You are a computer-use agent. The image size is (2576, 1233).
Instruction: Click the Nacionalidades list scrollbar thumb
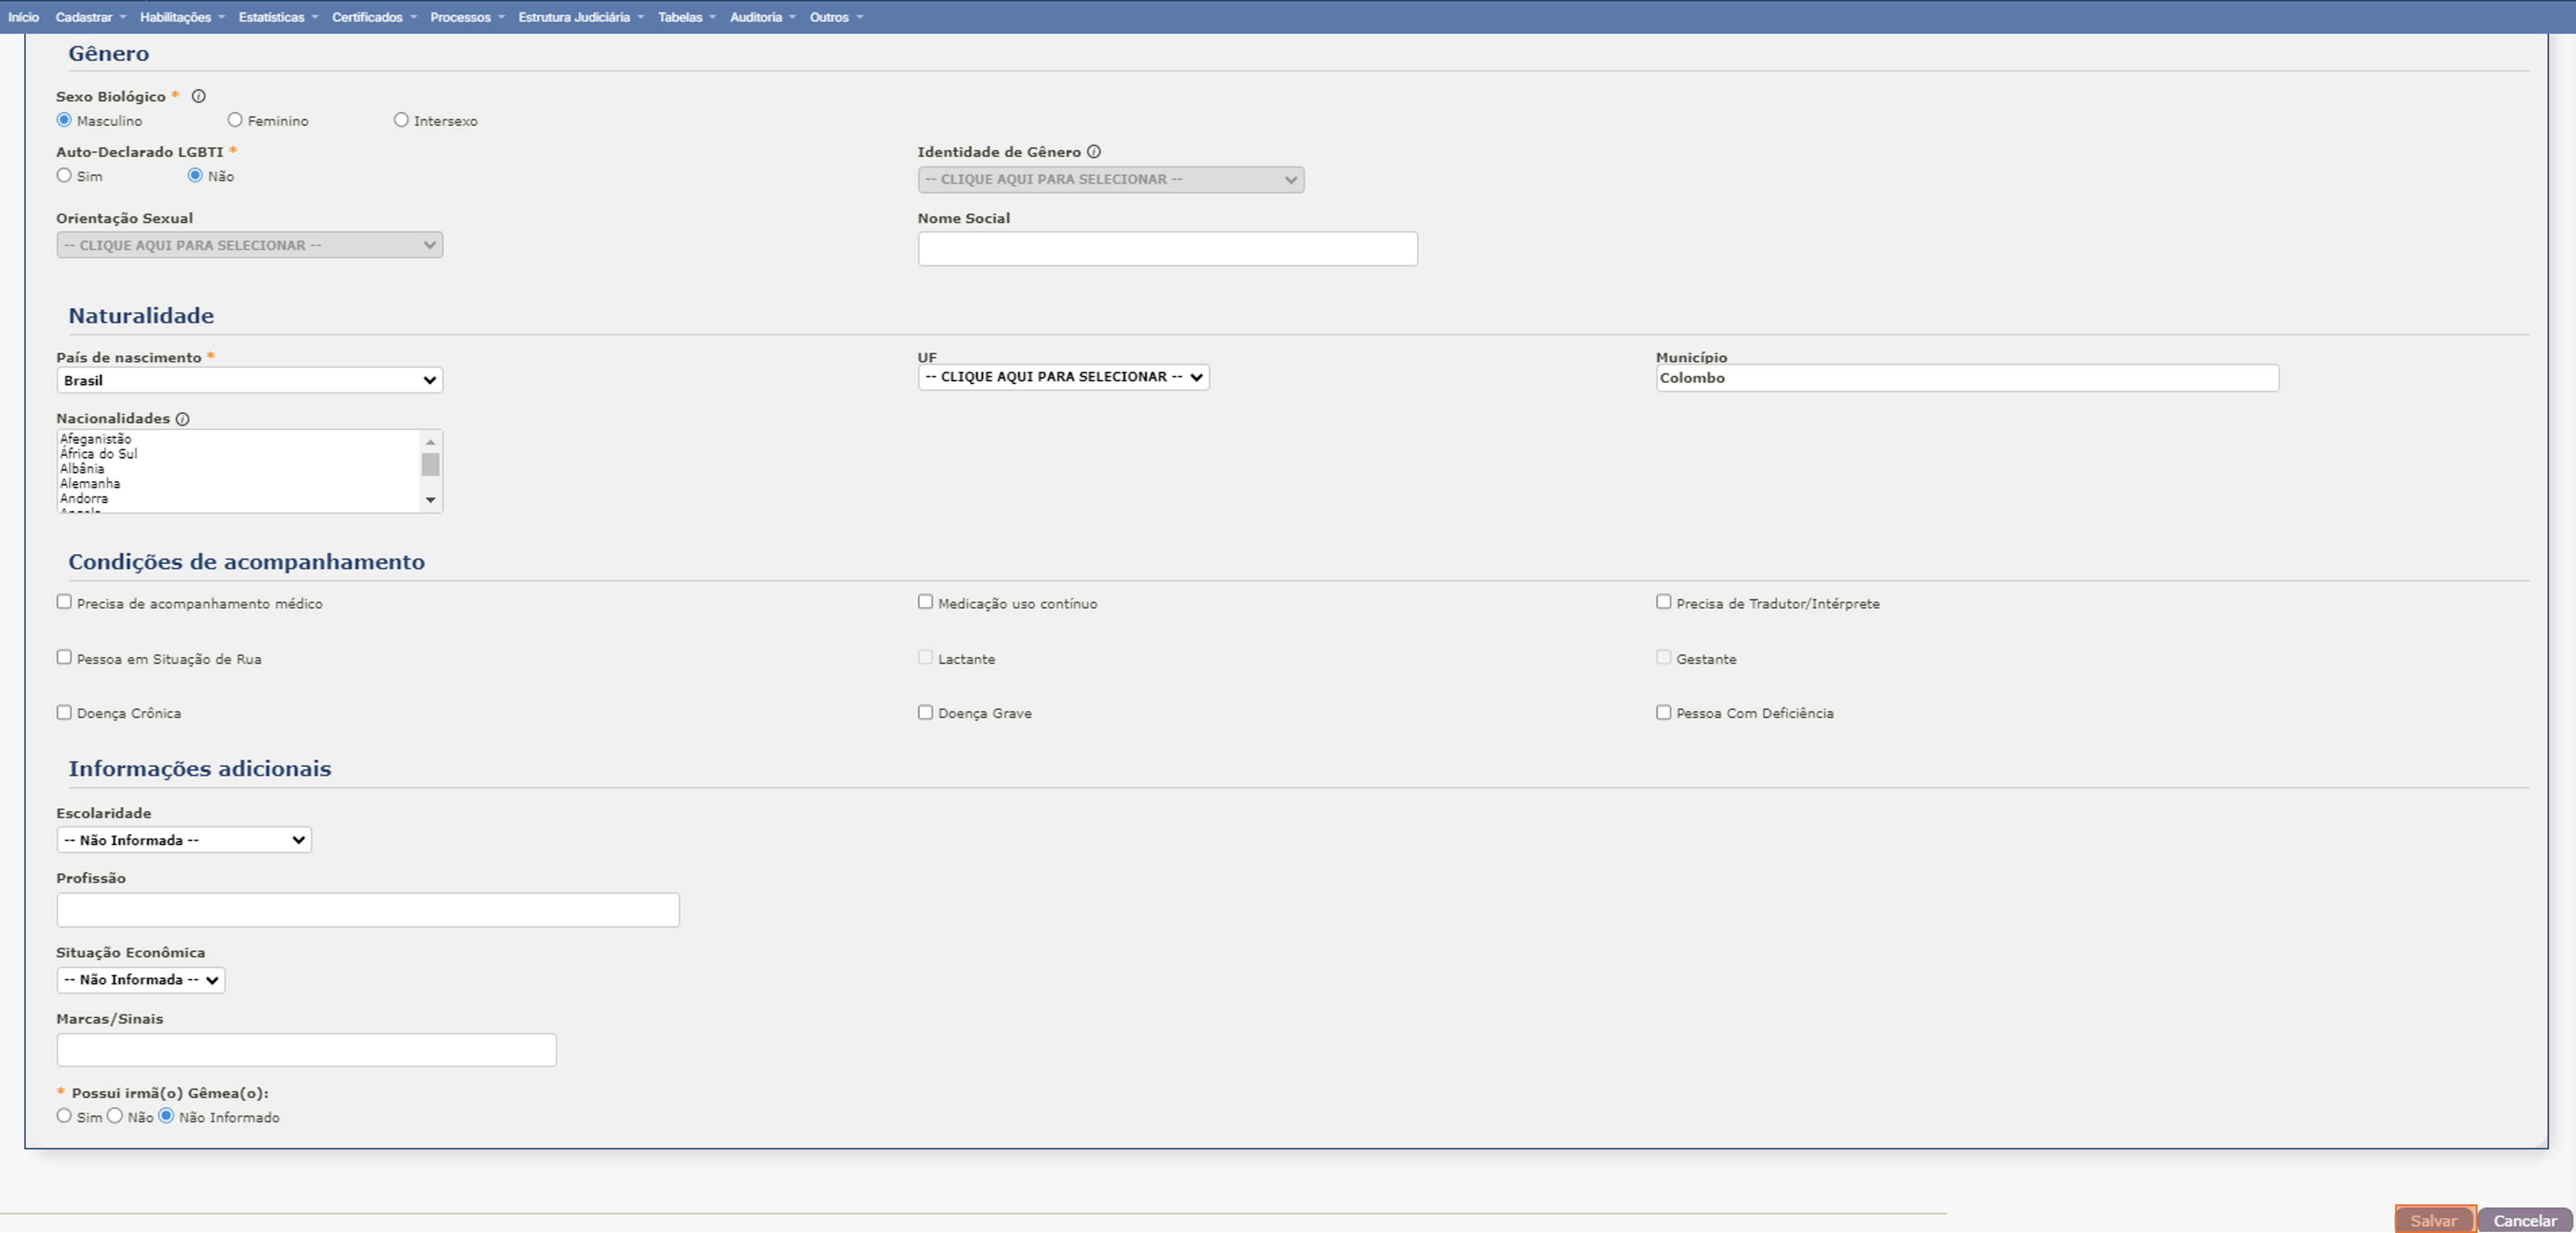tap(431, 465)
